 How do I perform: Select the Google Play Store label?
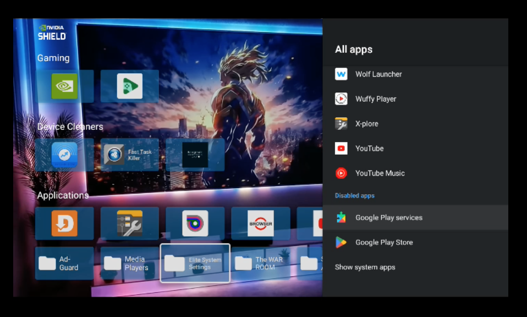[384, 242]
